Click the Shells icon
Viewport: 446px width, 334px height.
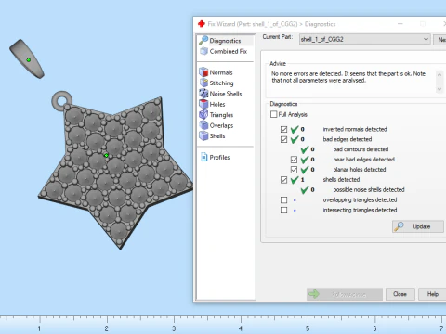(203, 135)
